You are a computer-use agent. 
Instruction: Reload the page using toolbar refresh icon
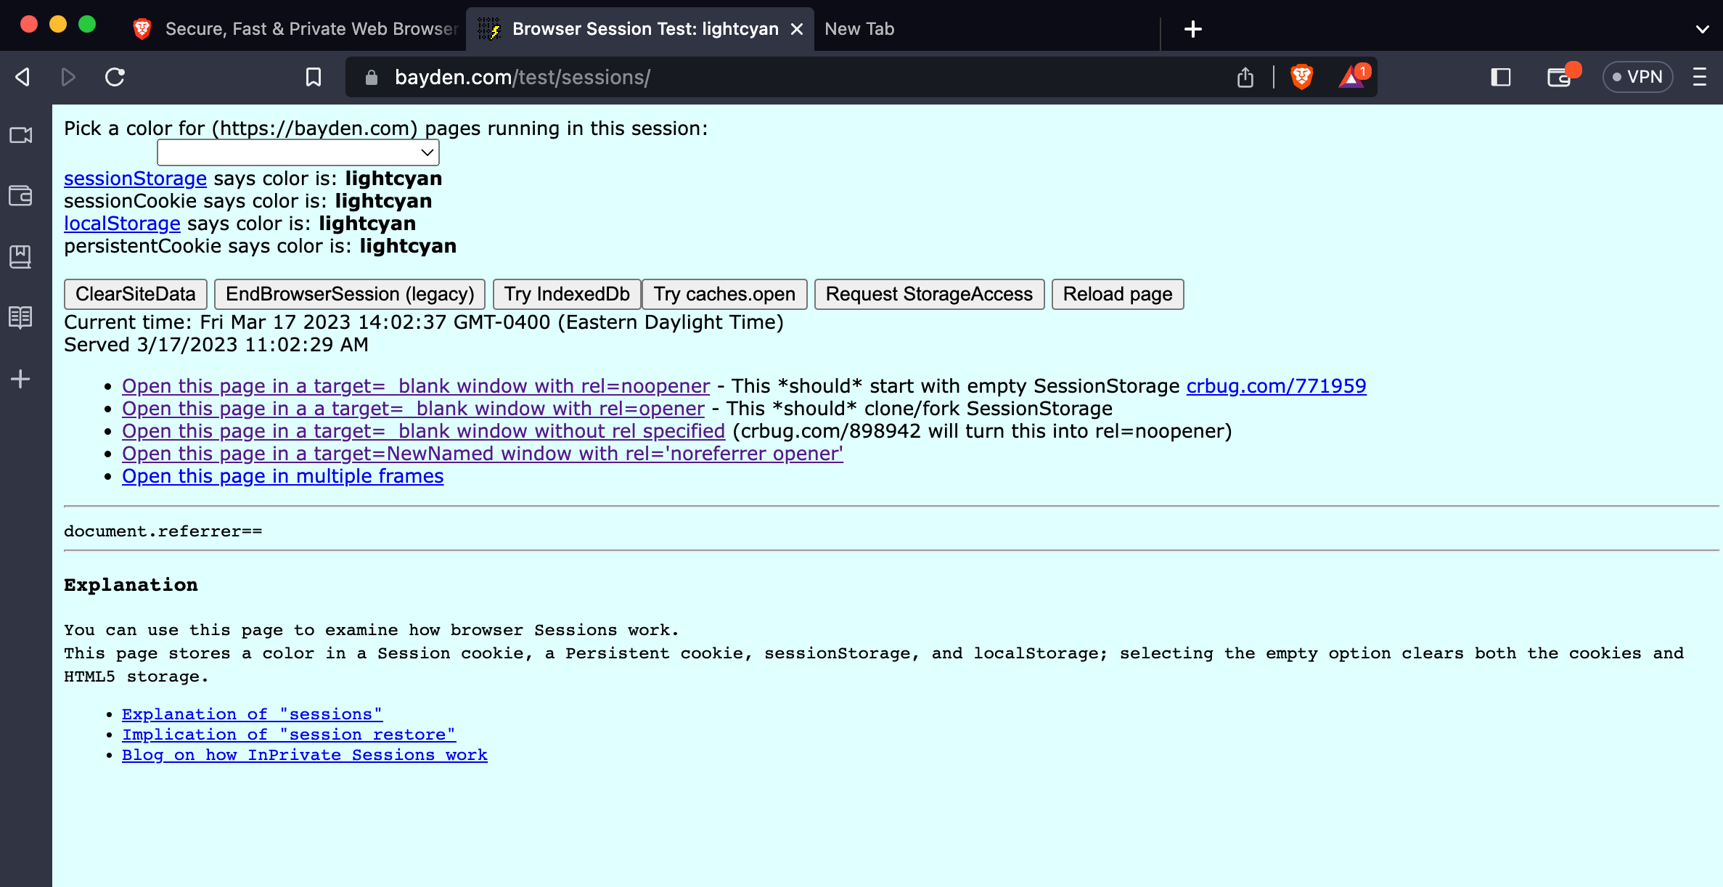click(x=115, y=77)
